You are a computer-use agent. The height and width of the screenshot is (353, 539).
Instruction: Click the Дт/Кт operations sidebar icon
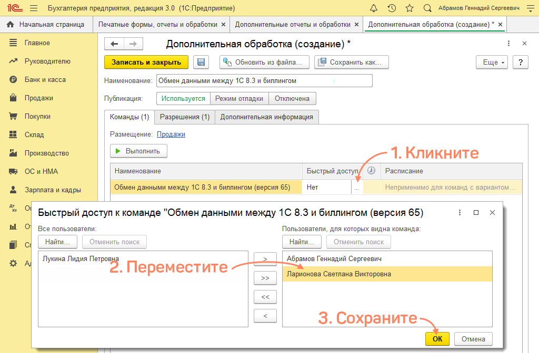13,208
